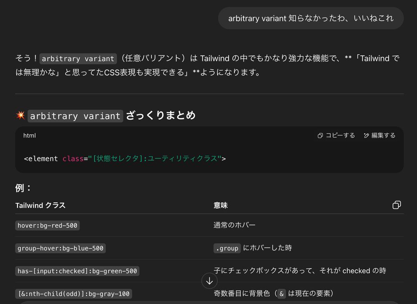This screenshot has height=304, width=417.
Task: Click the arbitrary variant code chip in first paragraph
Action: (x=78, y=58)
